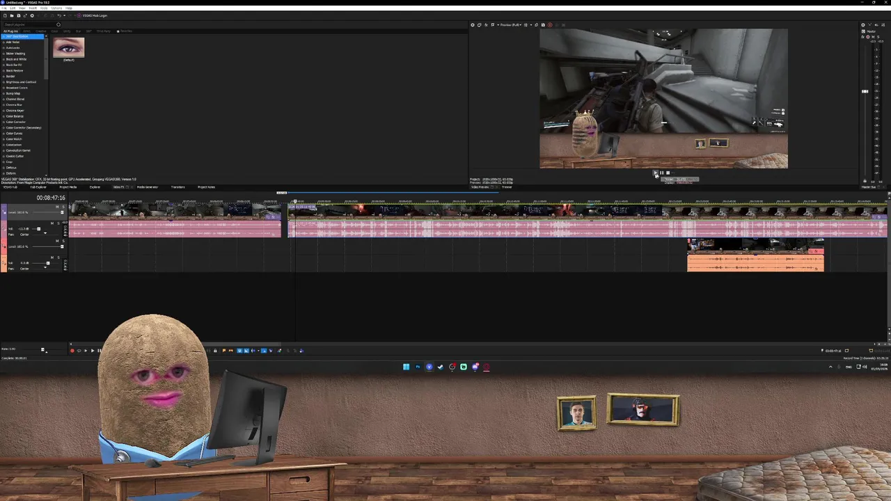Click the red record icon in preview toolbar
891x501 pixels.
550,25
